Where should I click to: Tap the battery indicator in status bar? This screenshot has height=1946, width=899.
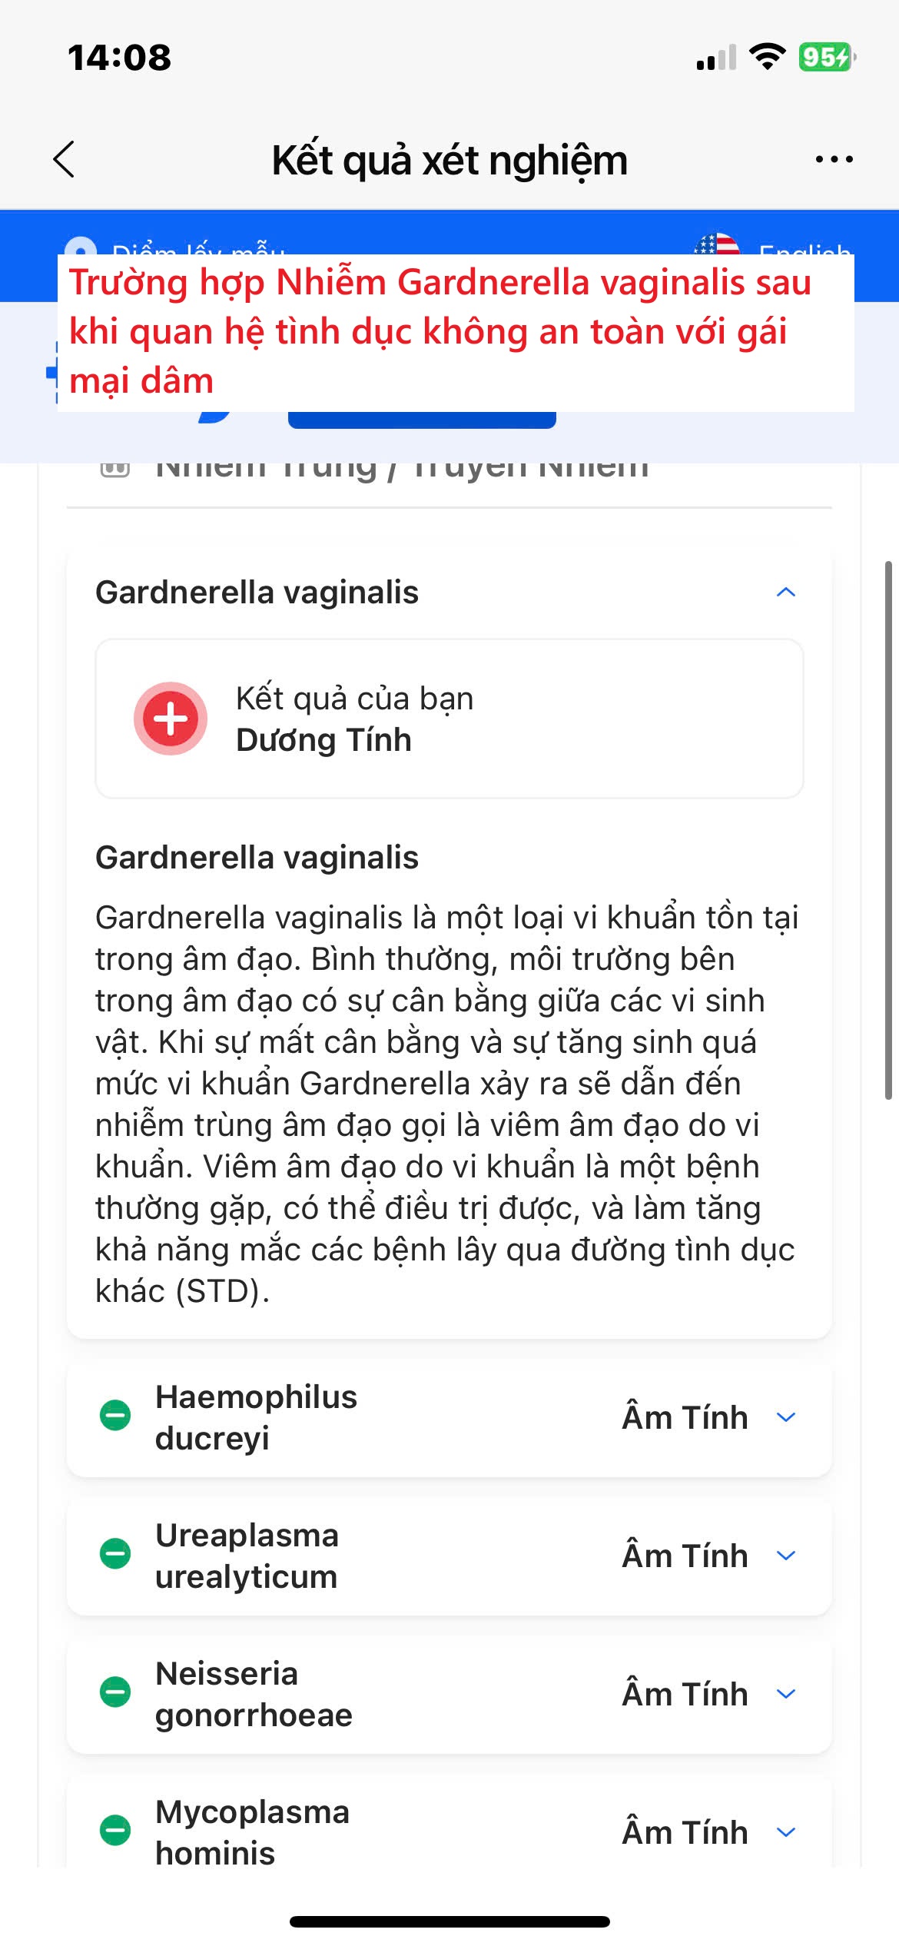click(826, 57)
